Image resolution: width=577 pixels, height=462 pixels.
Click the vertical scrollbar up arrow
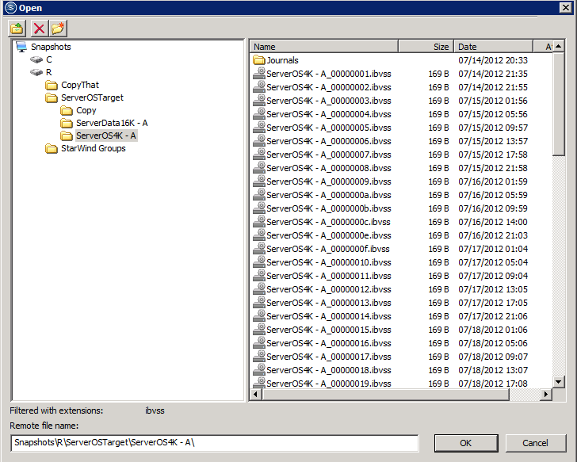559,46
